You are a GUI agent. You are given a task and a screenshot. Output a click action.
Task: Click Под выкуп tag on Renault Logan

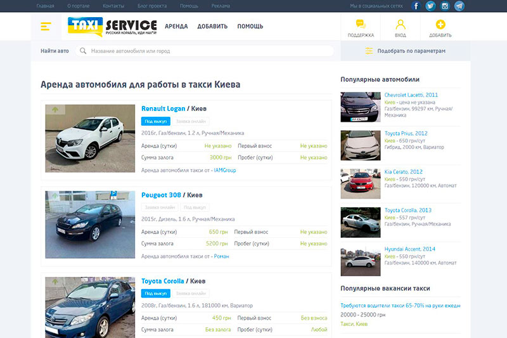(155, 121)
